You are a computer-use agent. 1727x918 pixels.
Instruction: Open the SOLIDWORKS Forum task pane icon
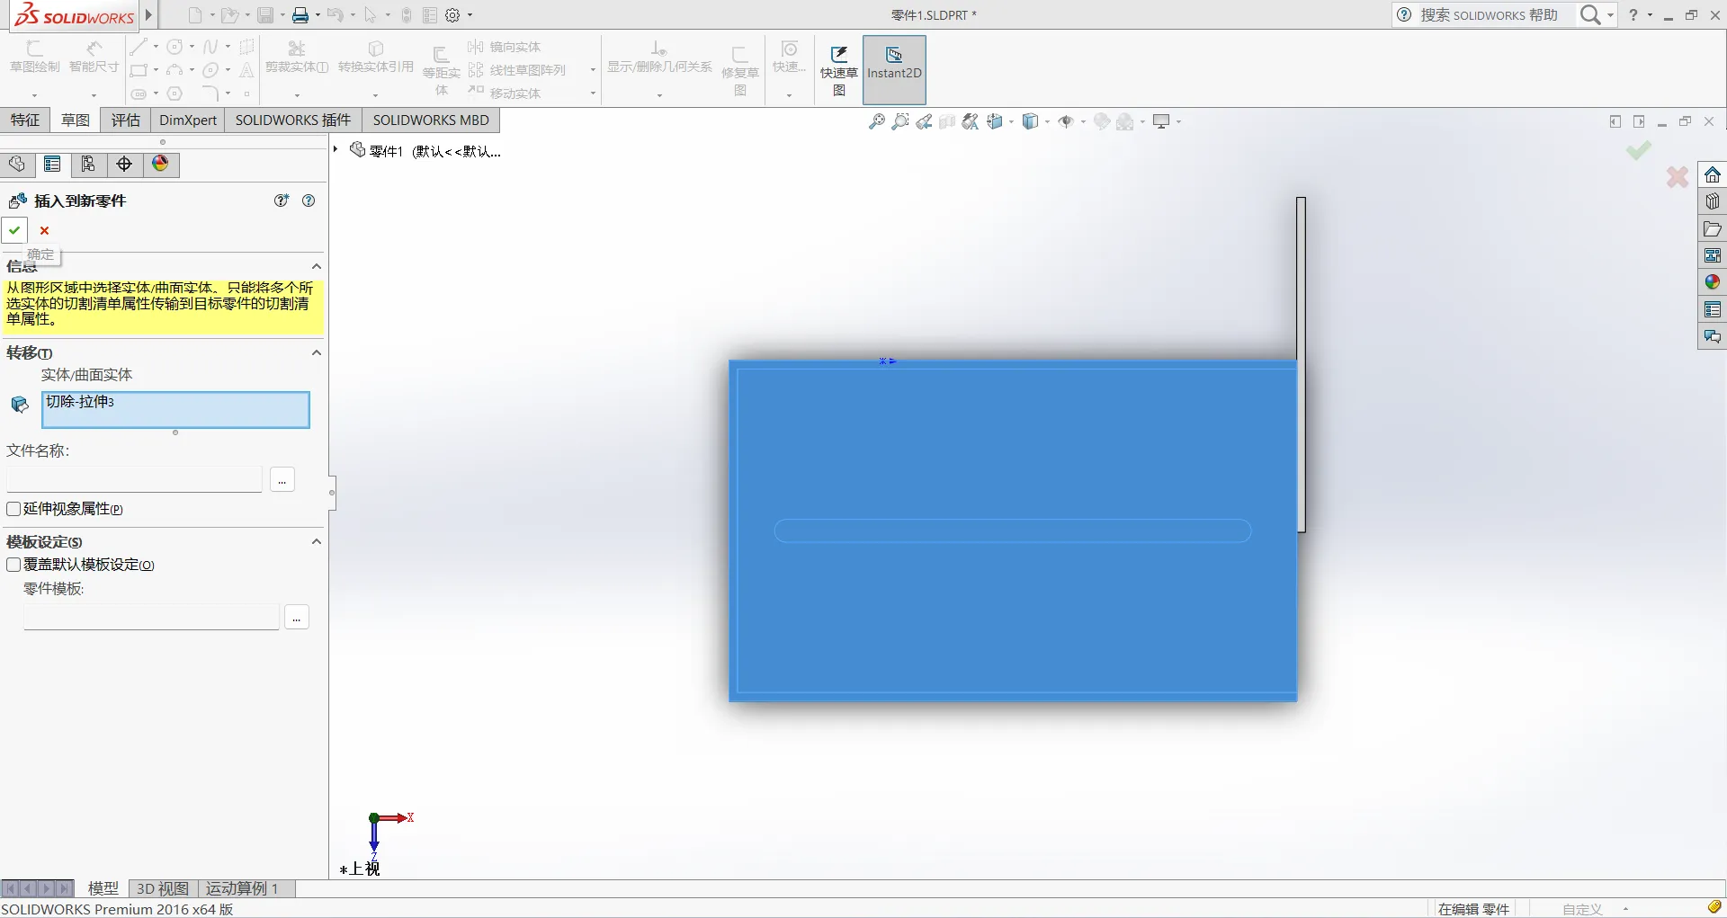pyautogui.click(x=1713, y=336)
